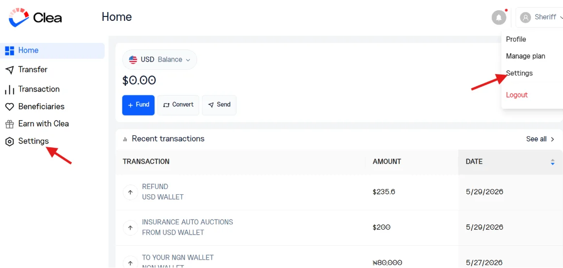Sort transactions by the DATE arrows

pyautogui.click(x=553, y=162)
